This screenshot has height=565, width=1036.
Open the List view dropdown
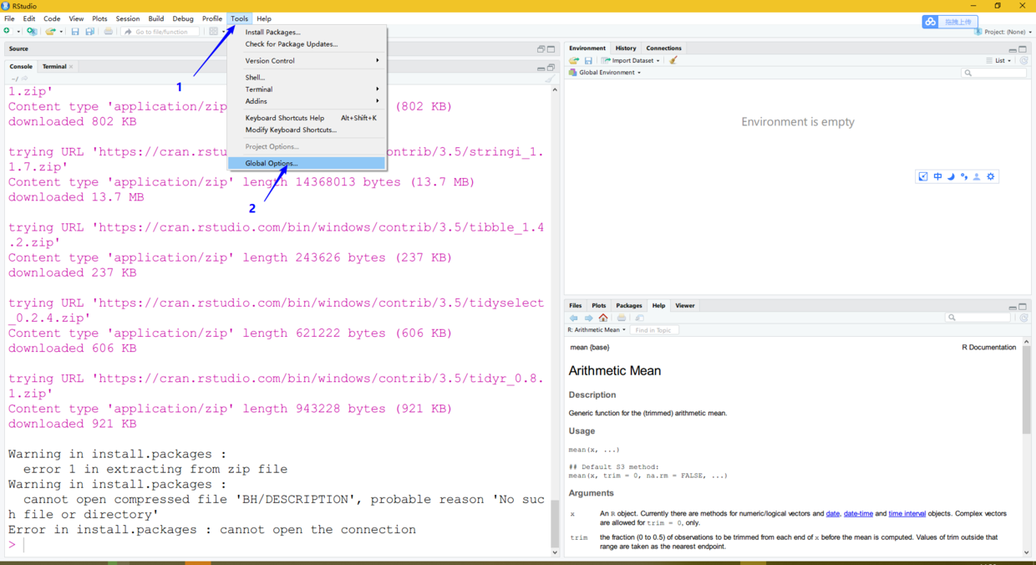(x=998, y=60)
